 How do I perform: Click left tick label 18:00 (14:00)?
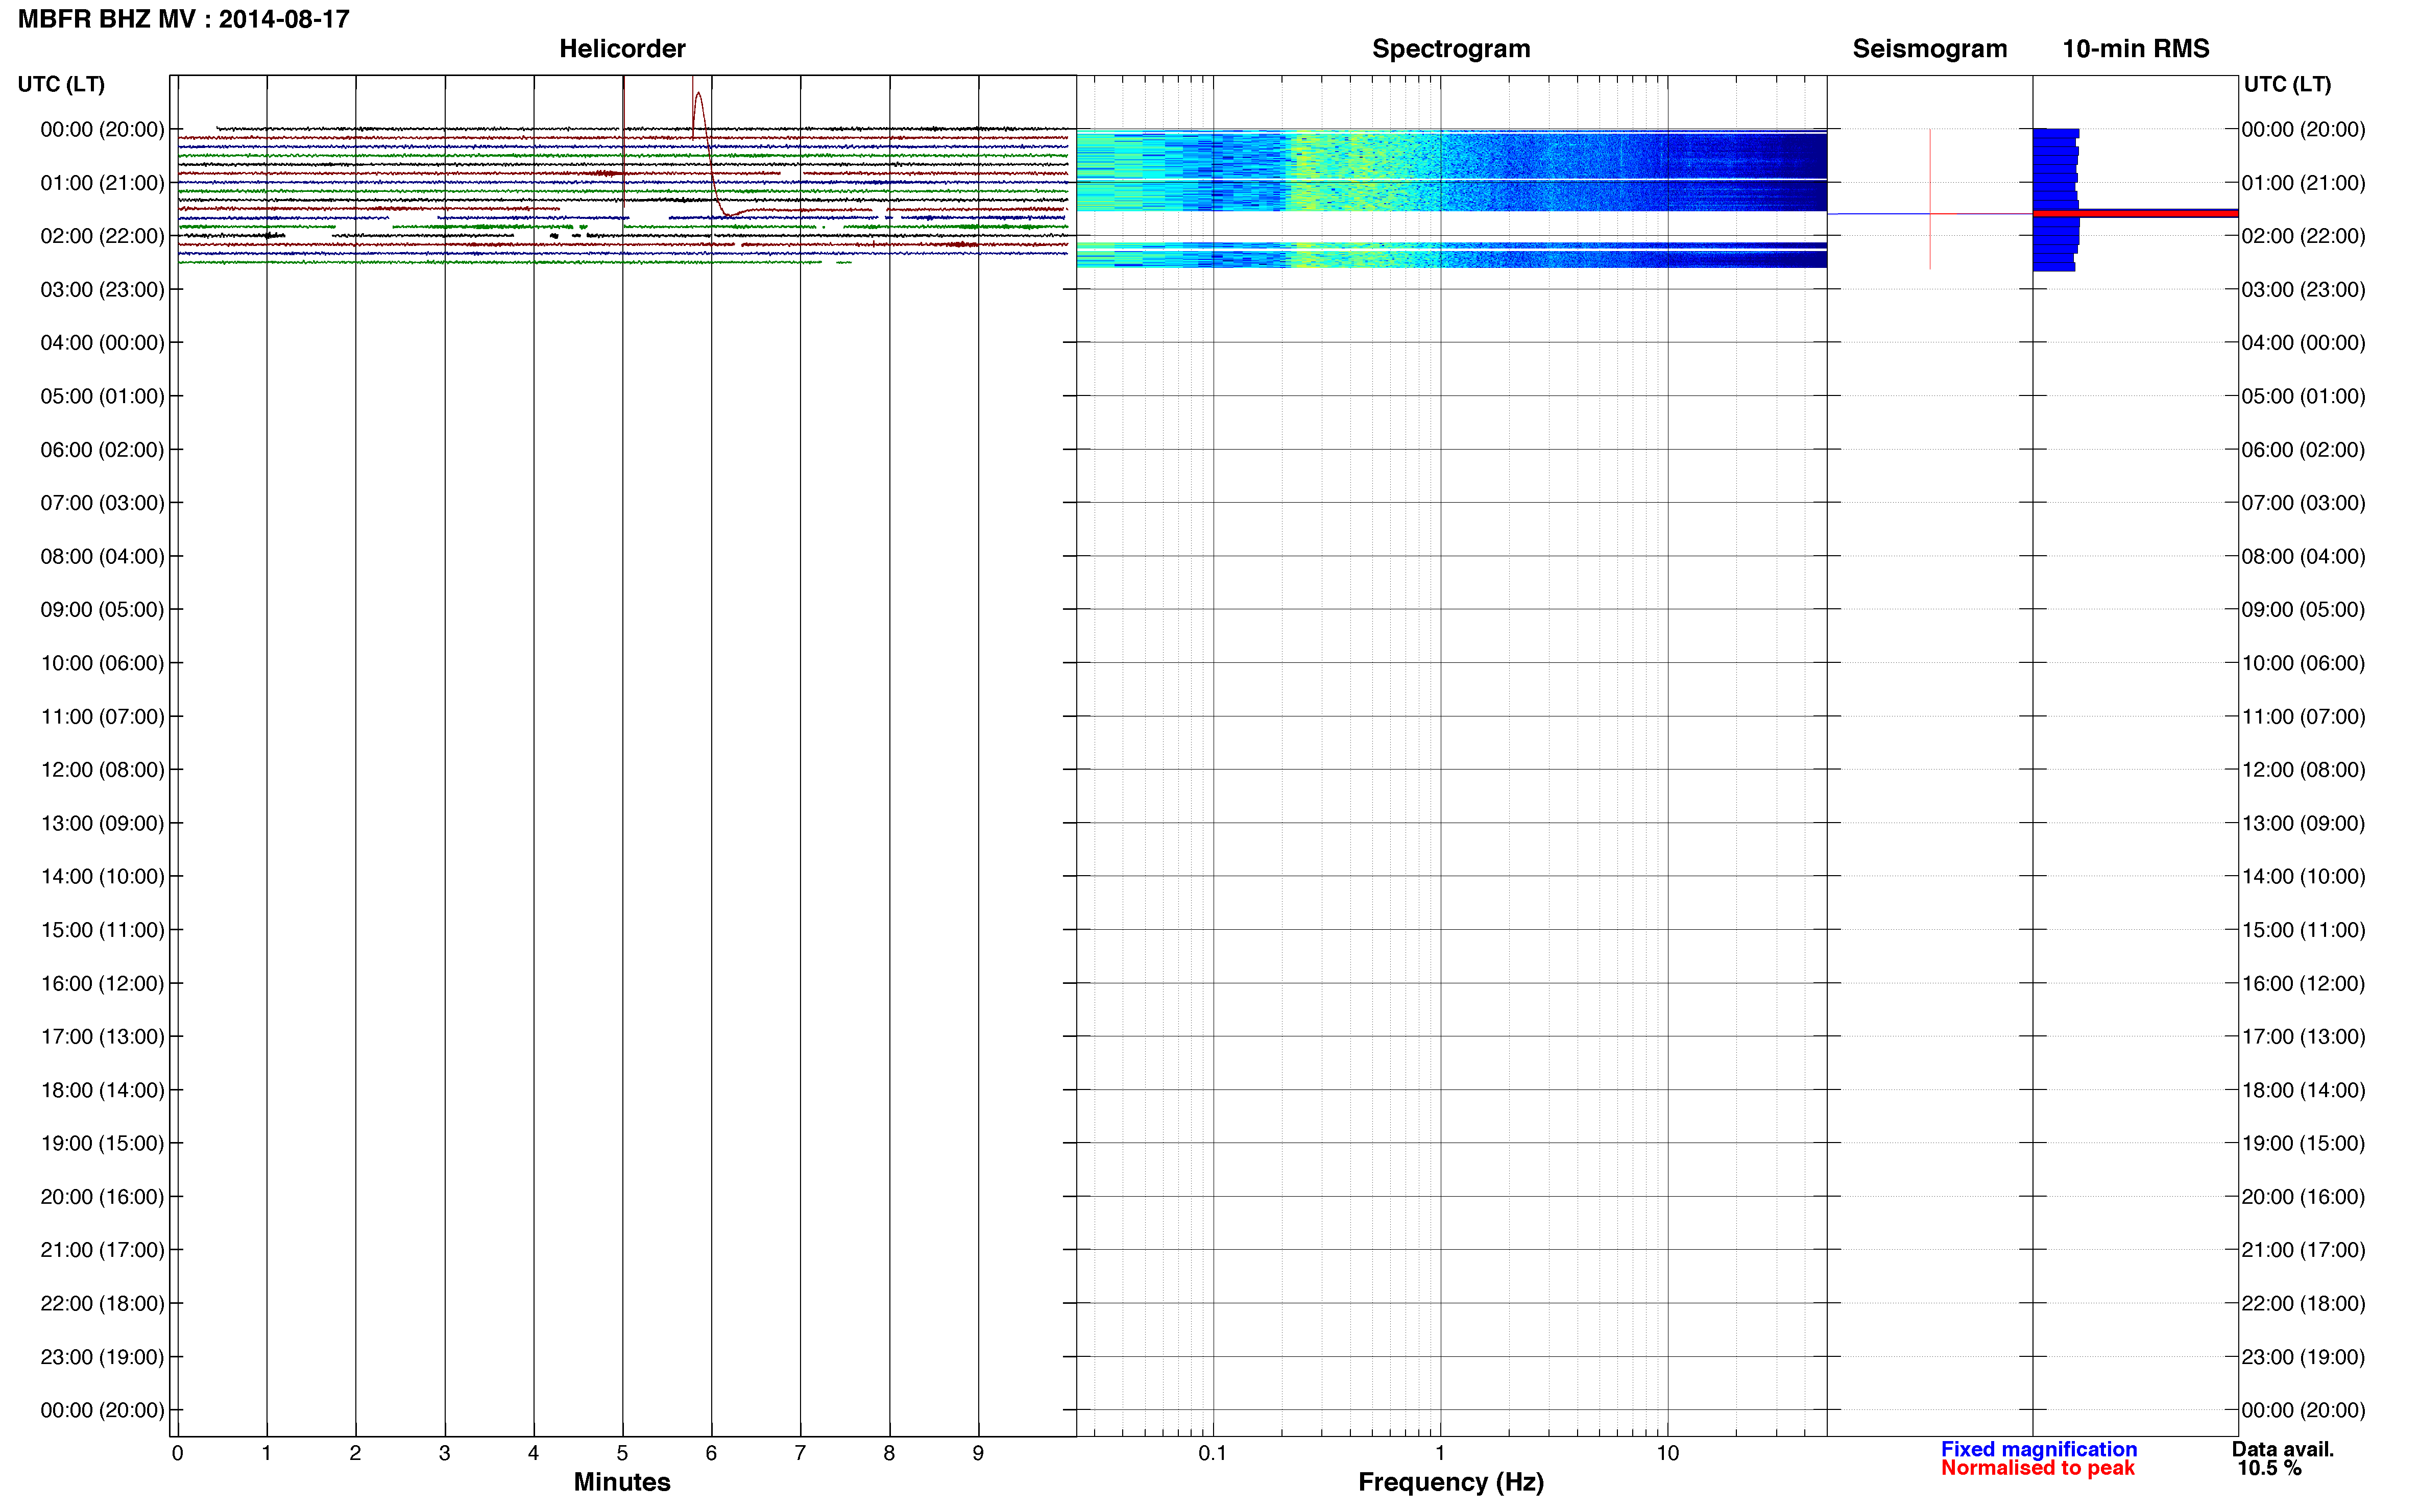tap(102, 1090)
